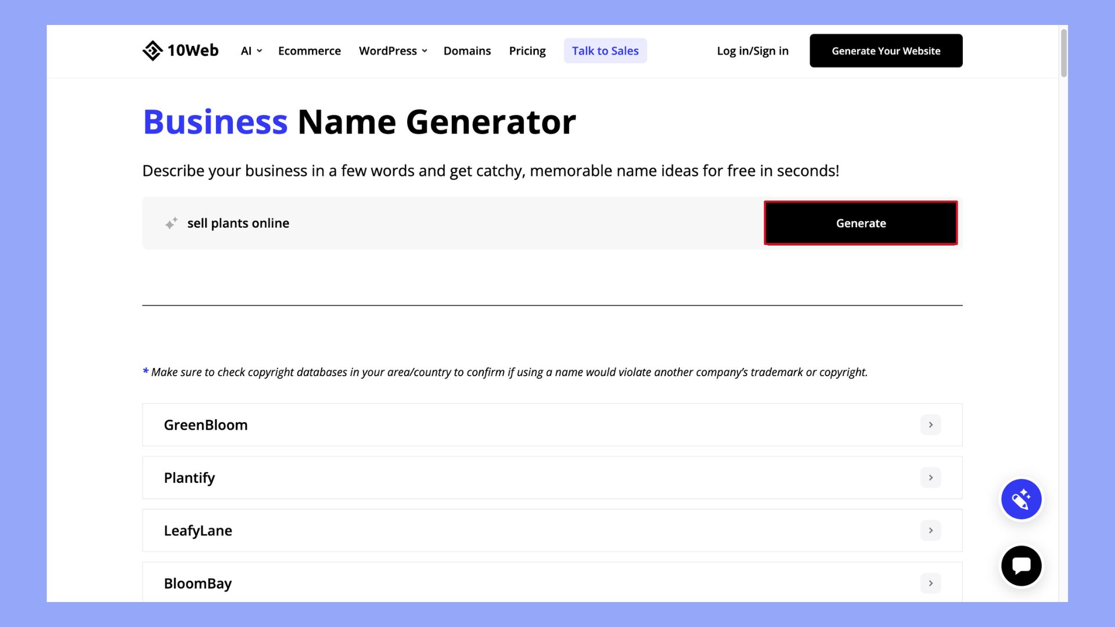Click Log in/Sign in link
The height and width of the screenshot is (627, 1115).
click(753, 51)
